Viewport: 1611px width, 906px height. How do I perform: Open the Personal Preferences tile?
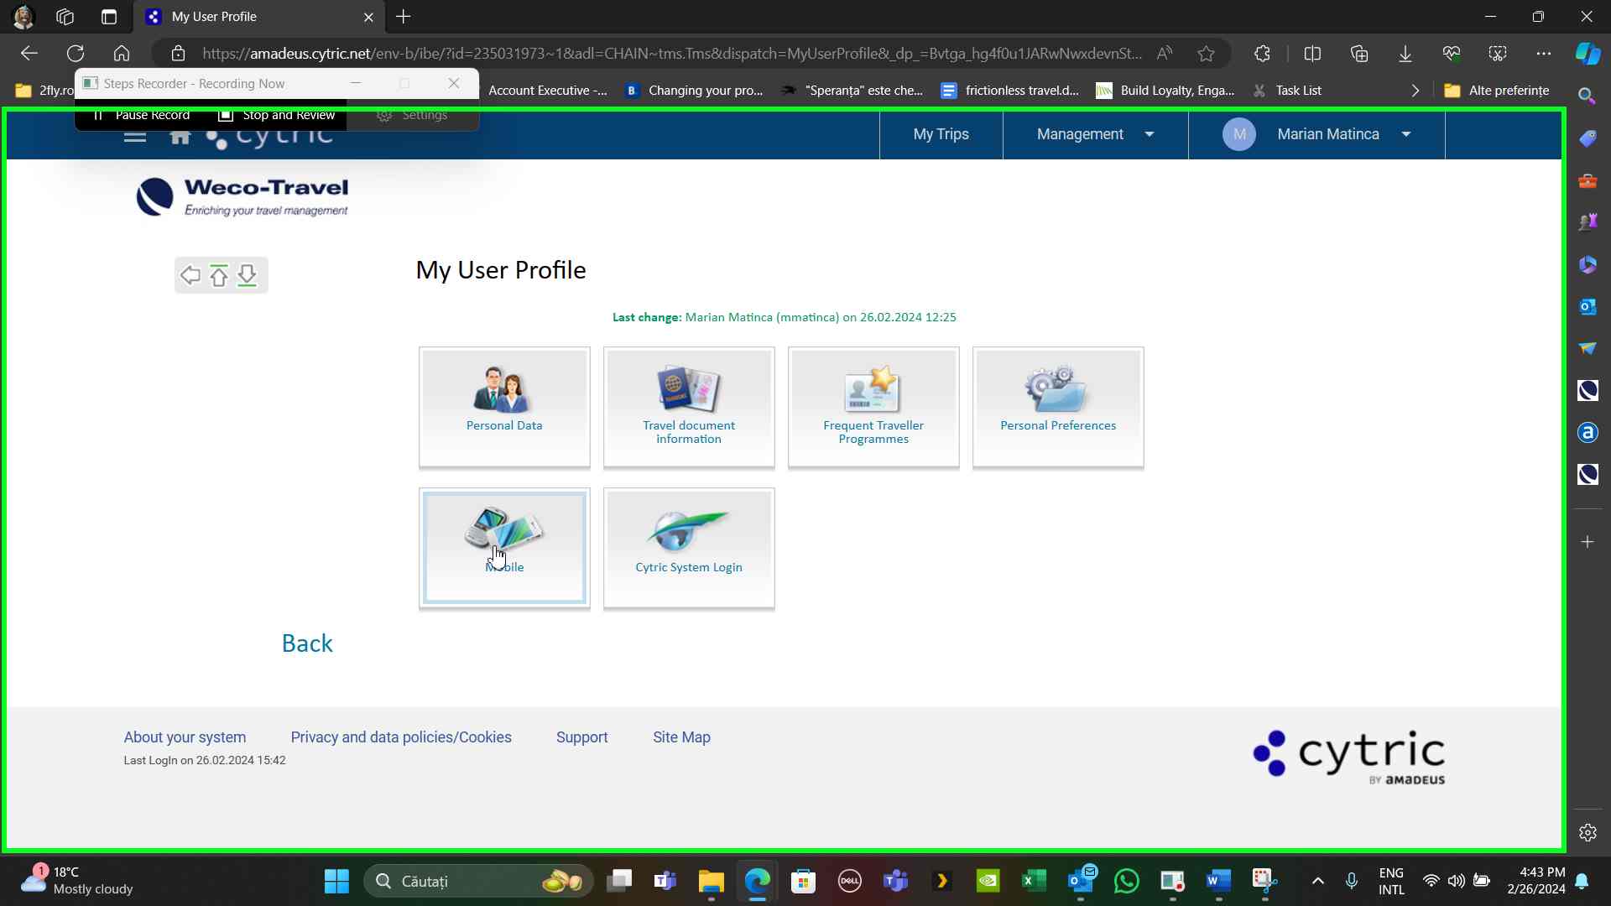pos(1058,407)
